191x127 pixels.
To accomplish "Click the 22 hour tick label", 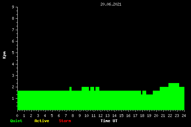I will point(170,116).
